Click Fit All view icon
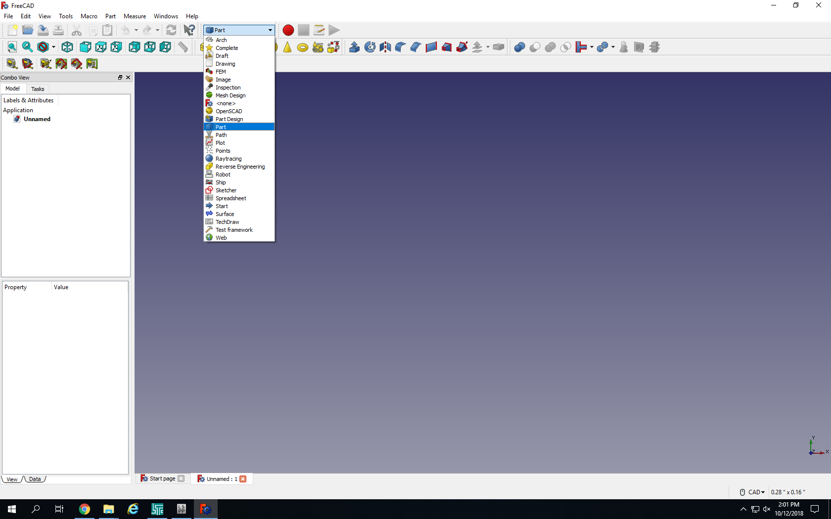The height and width of the screenshot is (519, 831). [x=12, y=47]
